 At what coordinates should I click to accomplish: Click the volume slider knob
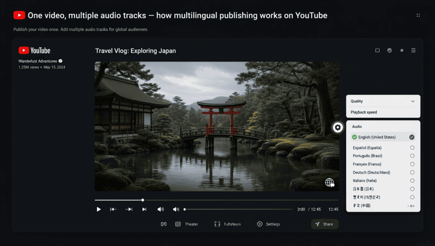click(184, 209)
